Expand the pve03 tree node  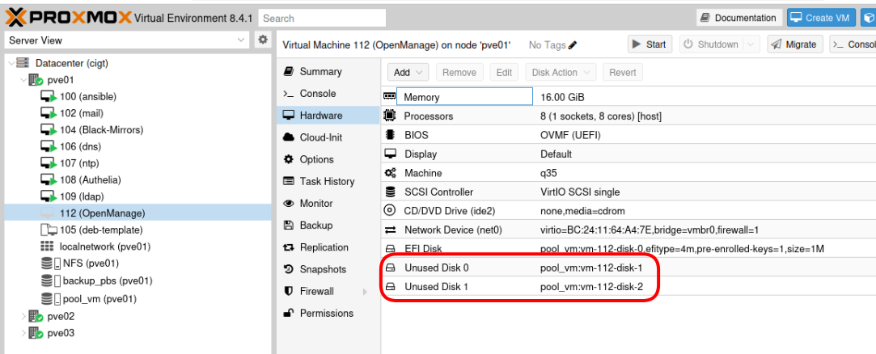23,333
